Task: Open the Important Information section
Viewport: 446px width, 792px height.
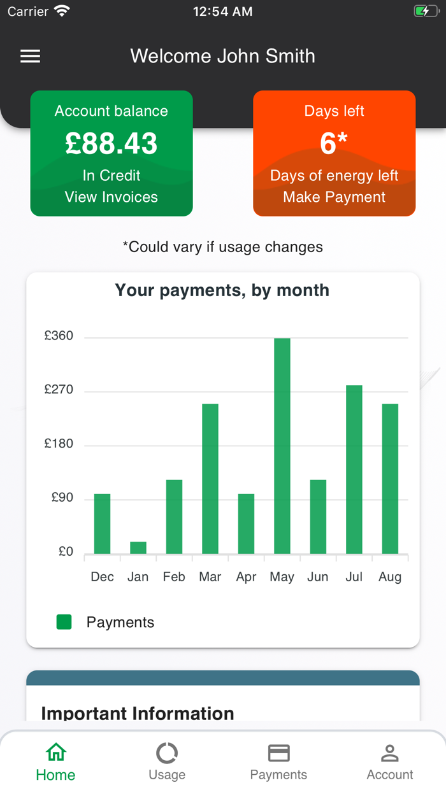Action: click(x=138, y=713)
